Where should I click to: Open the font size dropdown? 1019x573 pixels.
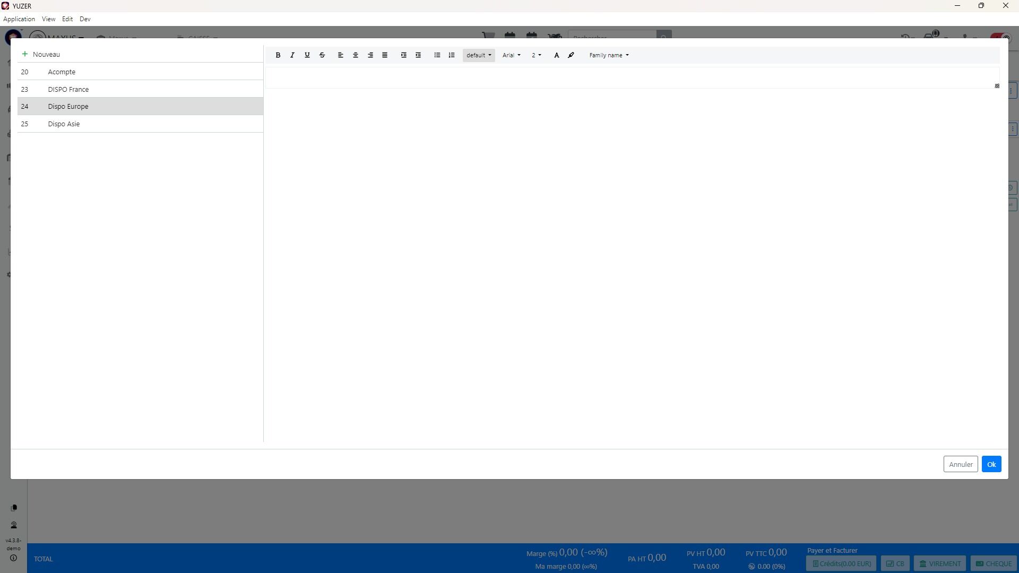coord(536,55)
